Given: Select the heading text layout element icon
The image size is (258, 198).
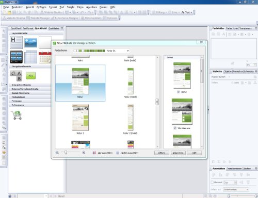Looking at the screenshot, I should 16,42.
